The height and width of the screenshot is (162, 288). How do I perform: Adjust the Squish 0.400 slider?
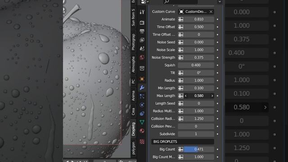pyautogui.click(x=196, y=65)
